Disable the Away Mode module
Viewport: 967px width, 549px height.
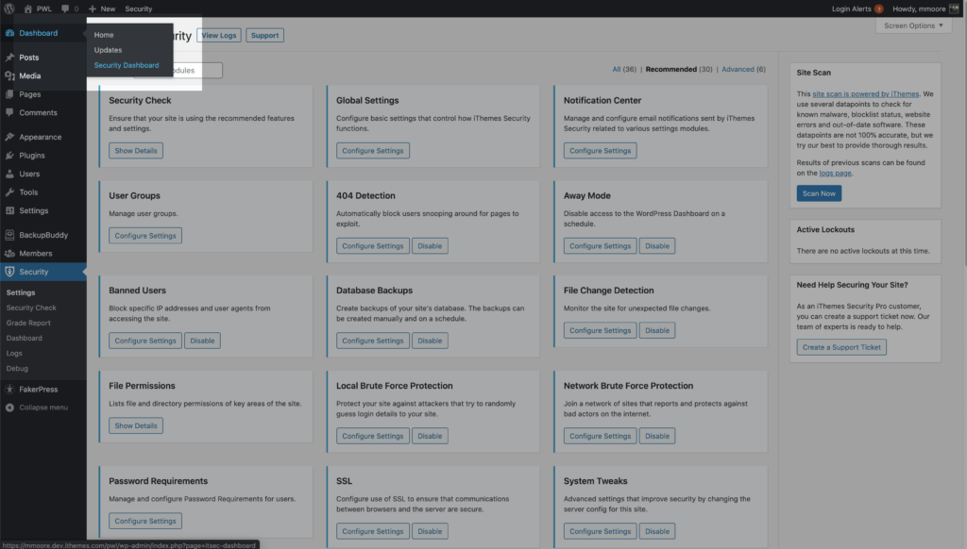point(657,246)
